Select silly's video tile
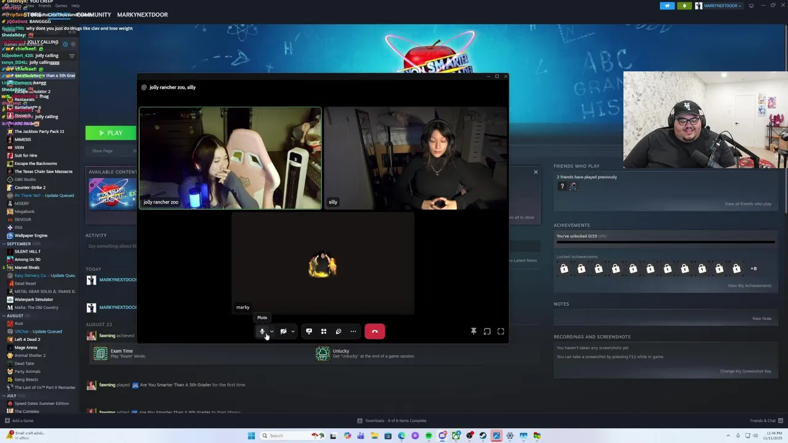This screenshot has height=443, width=788. (x=416, y=158)
